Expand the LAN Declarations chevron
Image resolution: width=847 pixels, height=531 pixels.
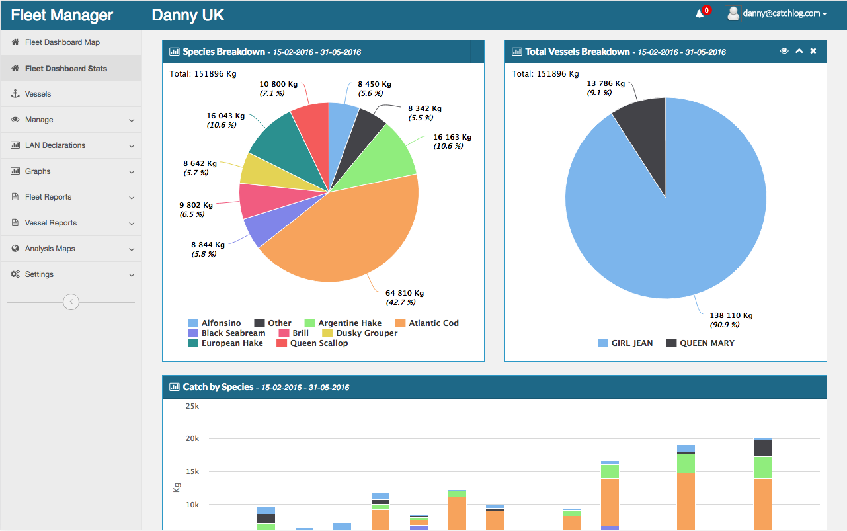[x=132, y=146]
